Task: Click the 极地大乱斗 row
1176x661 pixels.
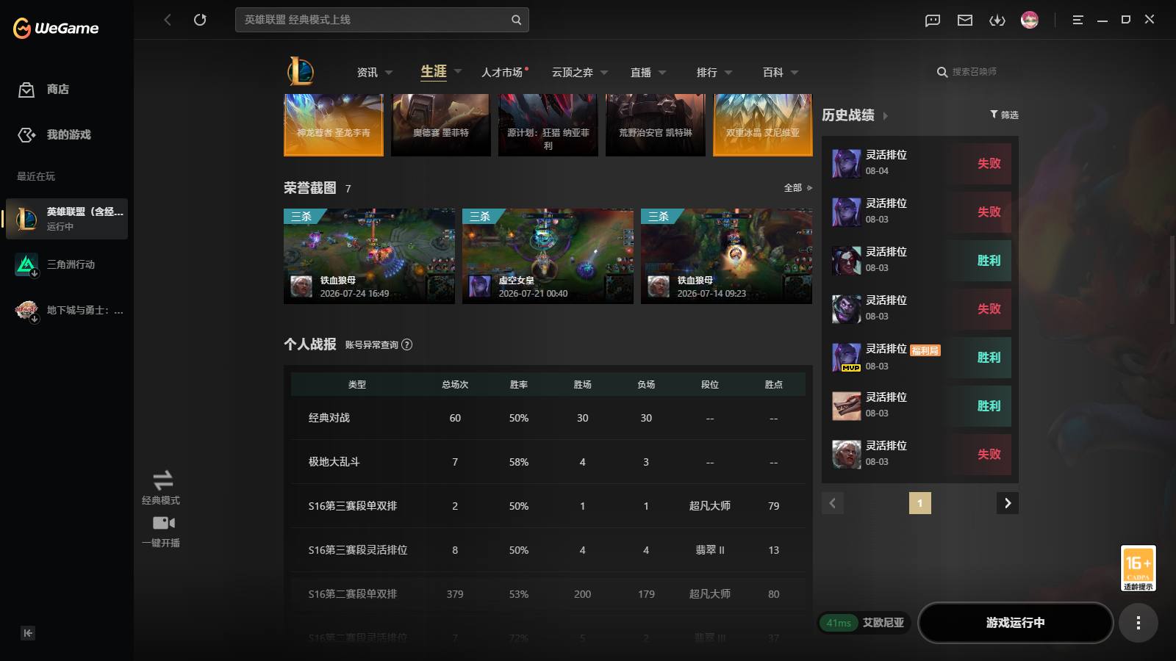Action: [548, 462]
